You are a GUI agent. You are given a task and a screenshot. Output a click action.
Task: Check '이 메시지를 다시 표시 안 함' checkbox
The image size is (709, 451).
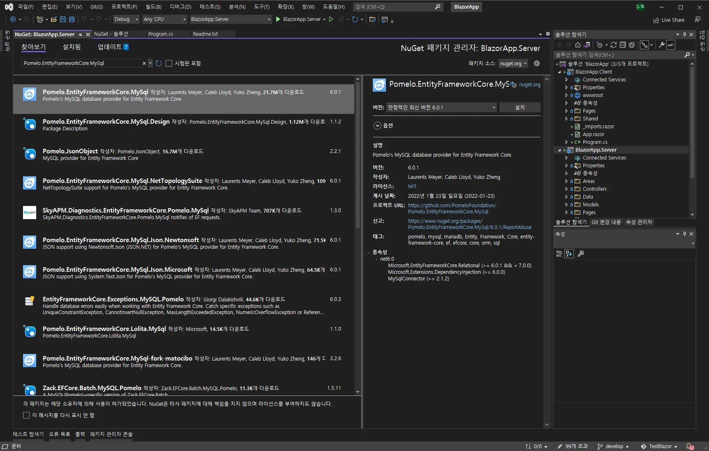click(26, 415)
